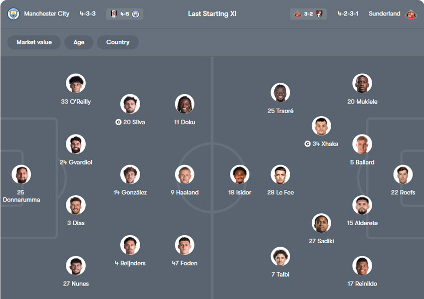Open the Sunderland 3-2 Bournemouth result
Viewport: 424px width, 299px height.
click(308, 14)
